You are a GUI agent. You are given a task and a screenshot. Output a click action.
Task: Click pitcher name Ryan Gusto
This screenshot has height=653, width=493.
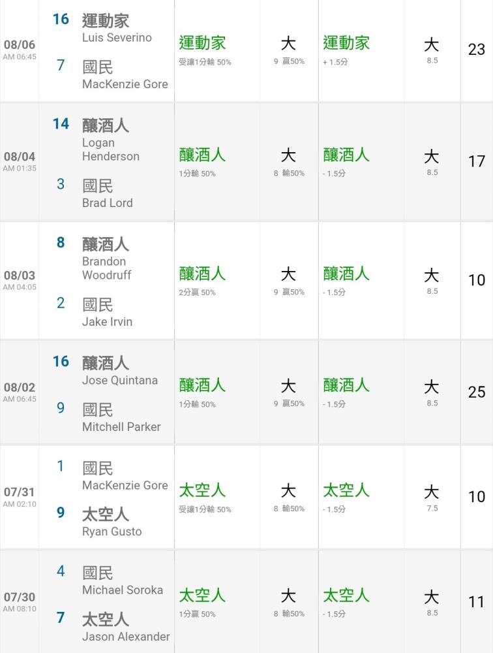click(112, 532)
